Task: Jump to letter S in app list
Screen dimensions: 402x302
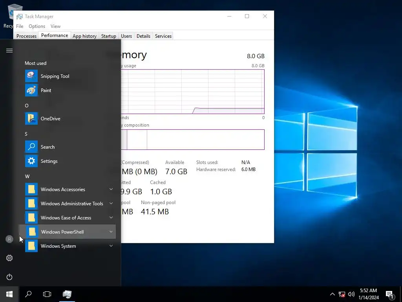Action: point(26,134)
